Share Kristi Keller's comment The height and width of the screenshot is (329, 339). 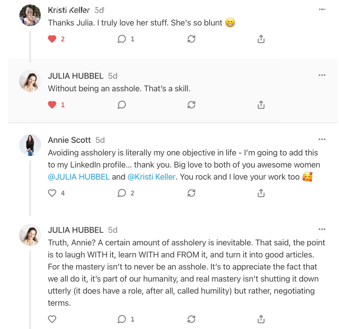click(x=261, y=39)
